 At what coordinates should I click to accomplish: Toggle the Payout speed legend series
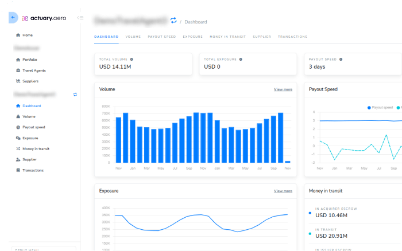pyautogui.click(x=380, y=108)
